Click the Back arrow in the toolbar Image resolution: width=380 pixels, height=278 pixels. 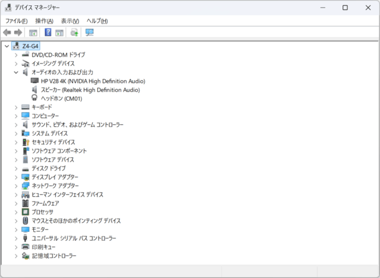coord(7,33)
